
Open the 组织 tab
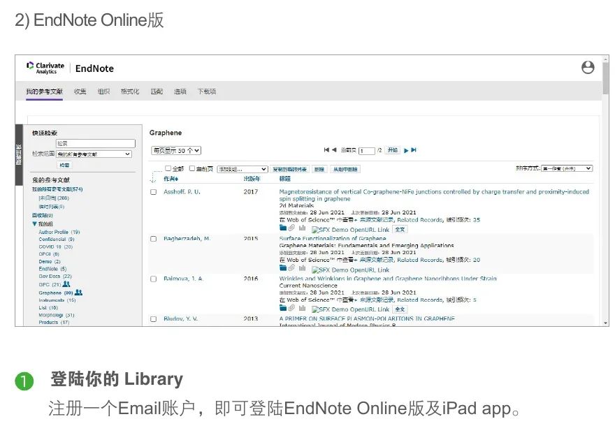(x=103, y=91)
